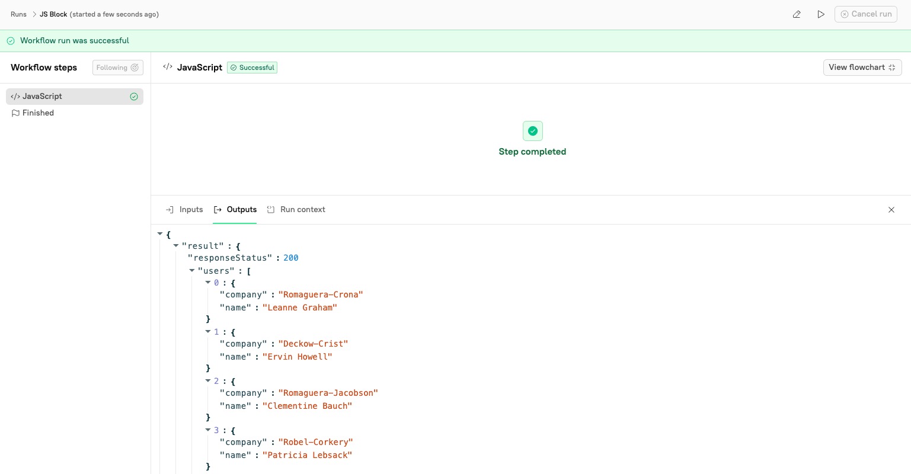Click the Inputs tab arrow icon
This screenshot has height=474, width=911.
170,210
